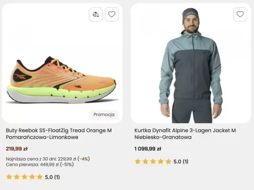
Task: Add Reebok shoes to wishlist heart
Action: tap(112, 14)
